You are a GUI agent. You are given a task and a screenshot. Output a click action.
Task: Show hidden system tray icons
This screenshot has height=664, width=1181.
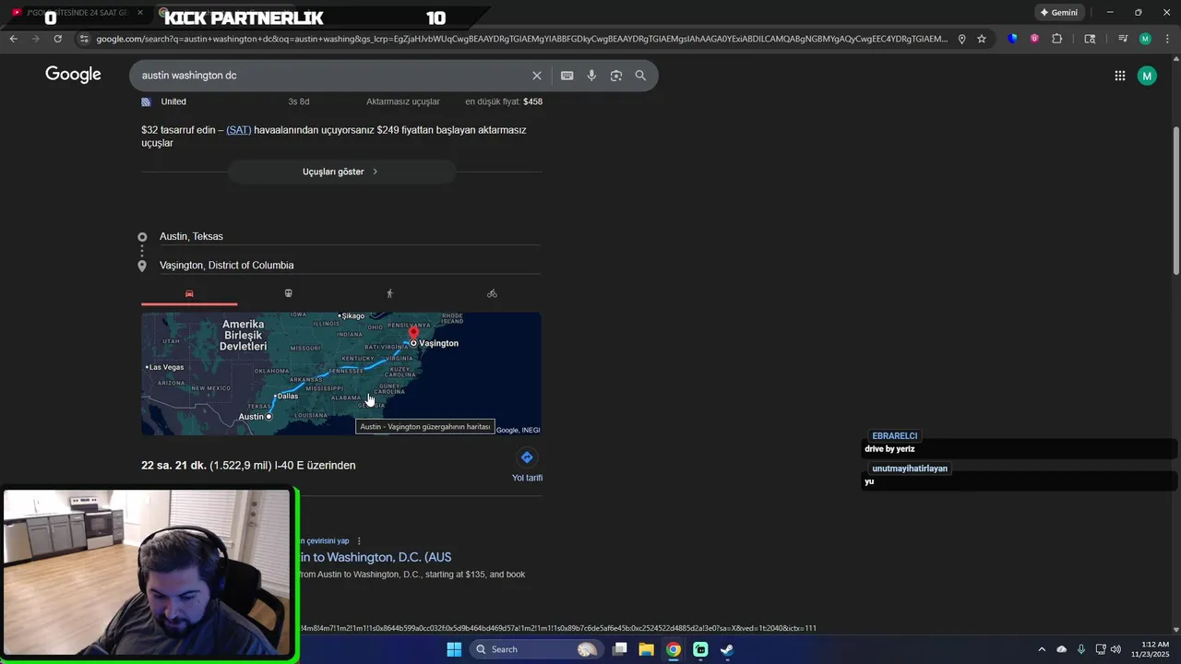[x=1042, y=649]
